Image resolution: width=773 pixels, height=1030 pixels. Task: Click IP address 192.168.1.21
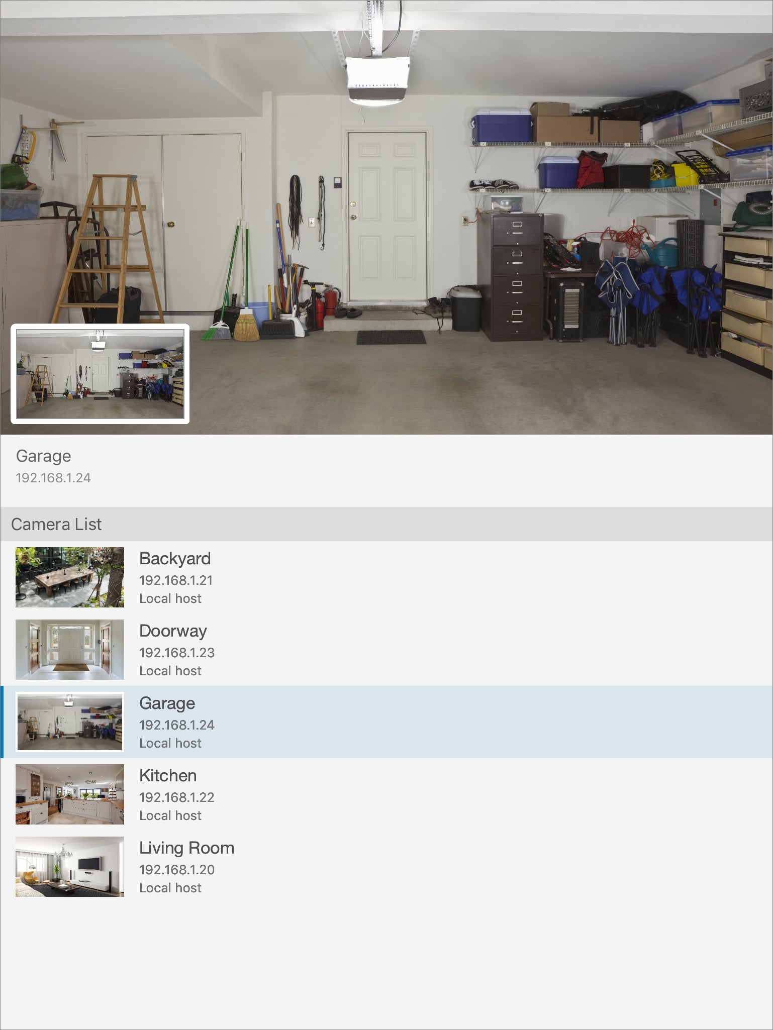176,580
